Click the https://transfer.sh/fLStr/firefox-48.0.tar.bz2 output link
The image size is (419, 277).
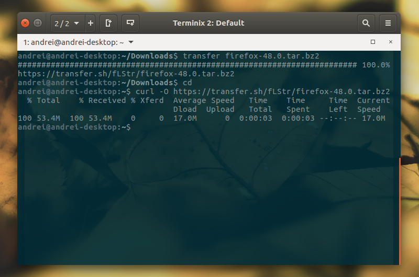[x=126, y=74]
